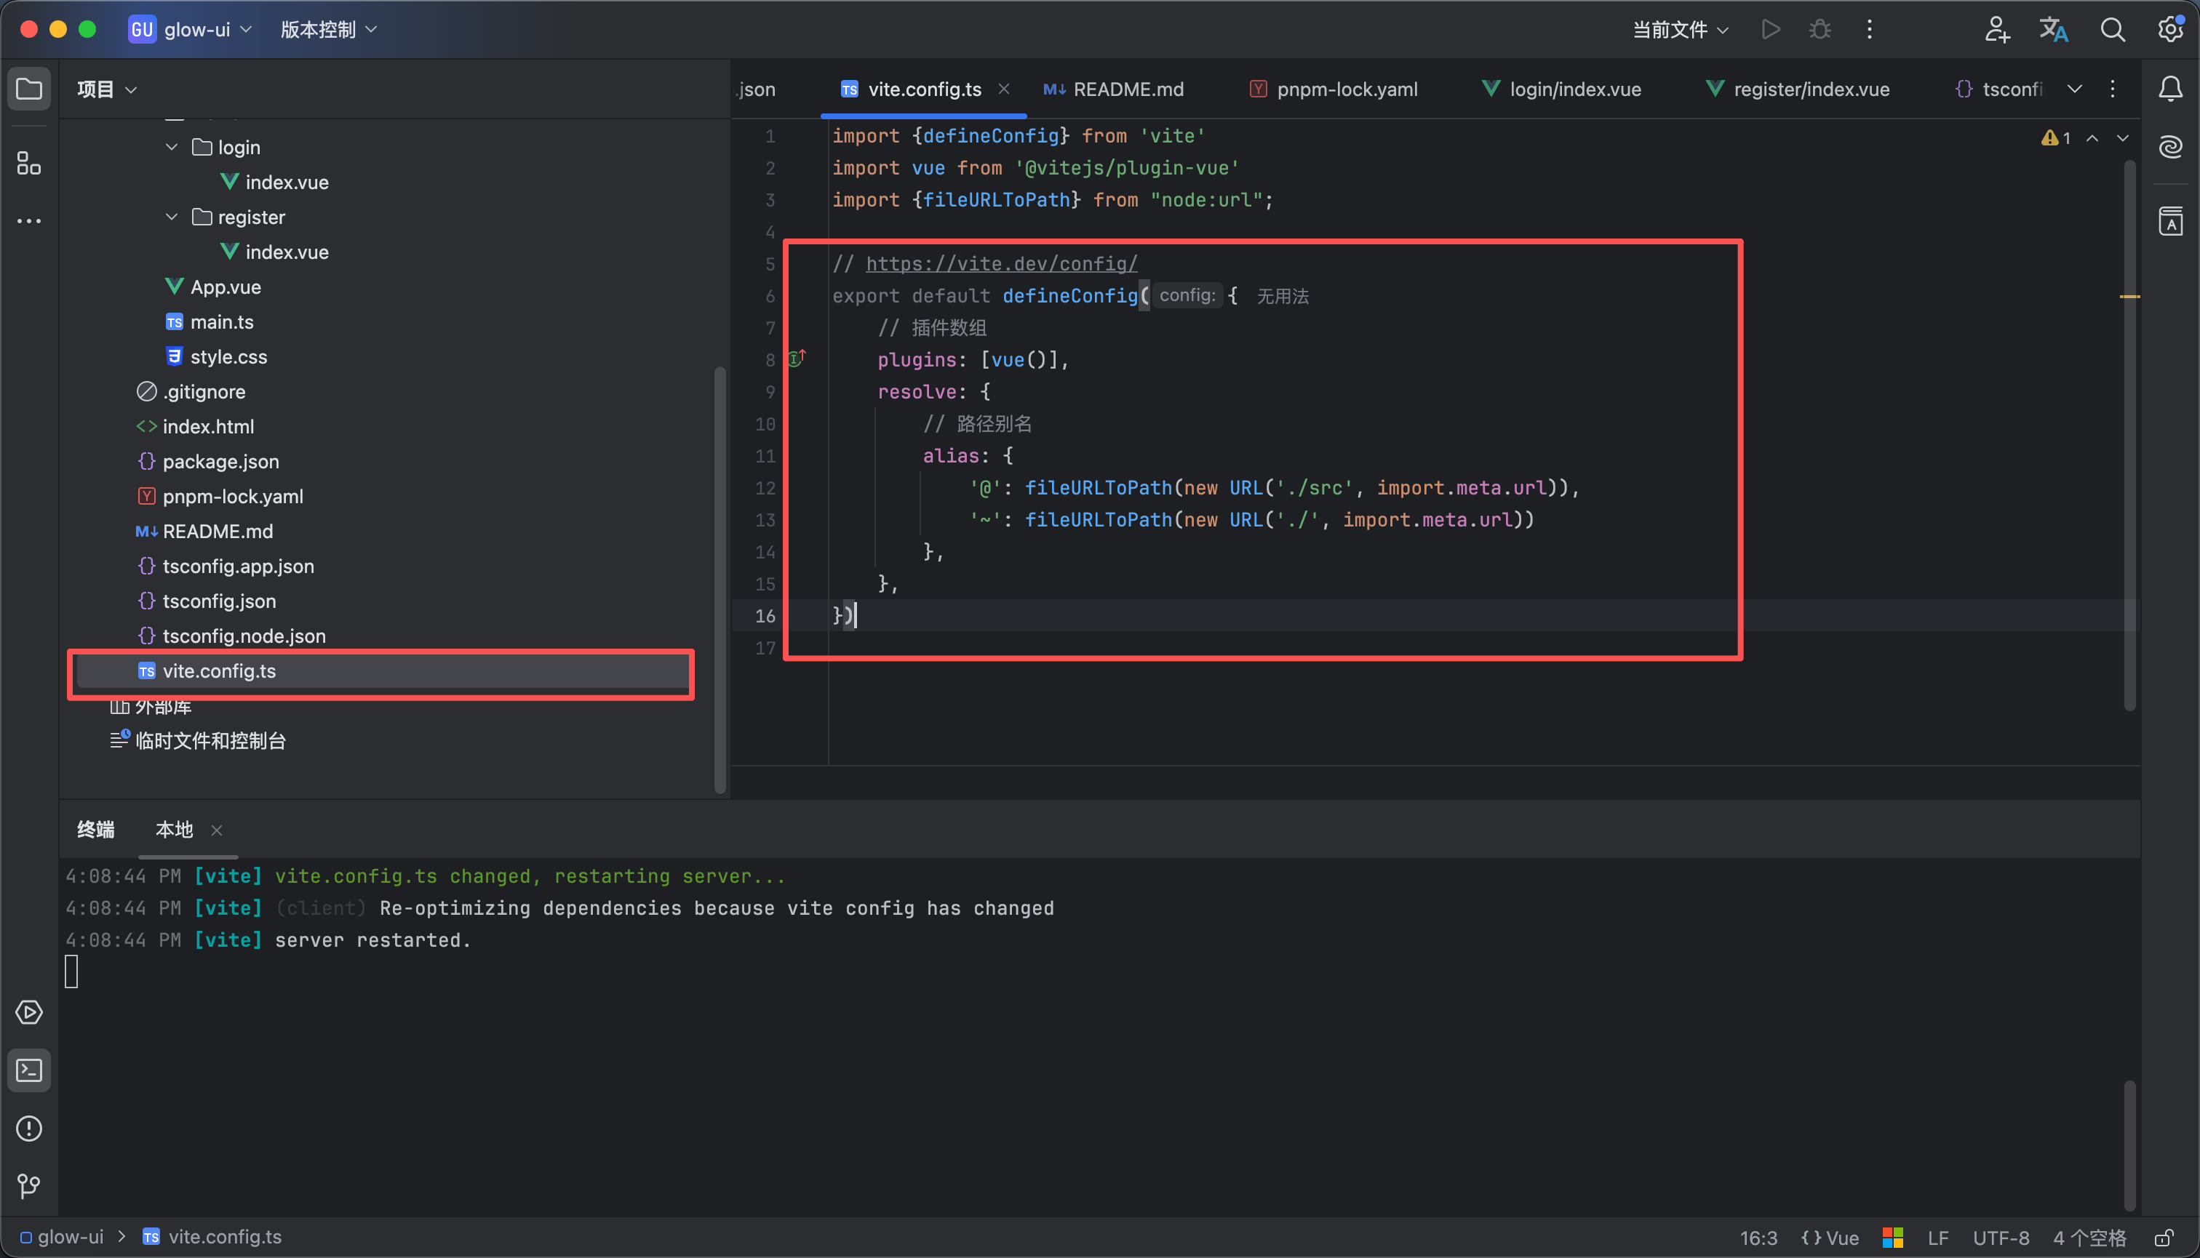Click the UTF-8 encoding in status bar
Screen dimensions: 2200x1258
(x=2001, y=1238)
